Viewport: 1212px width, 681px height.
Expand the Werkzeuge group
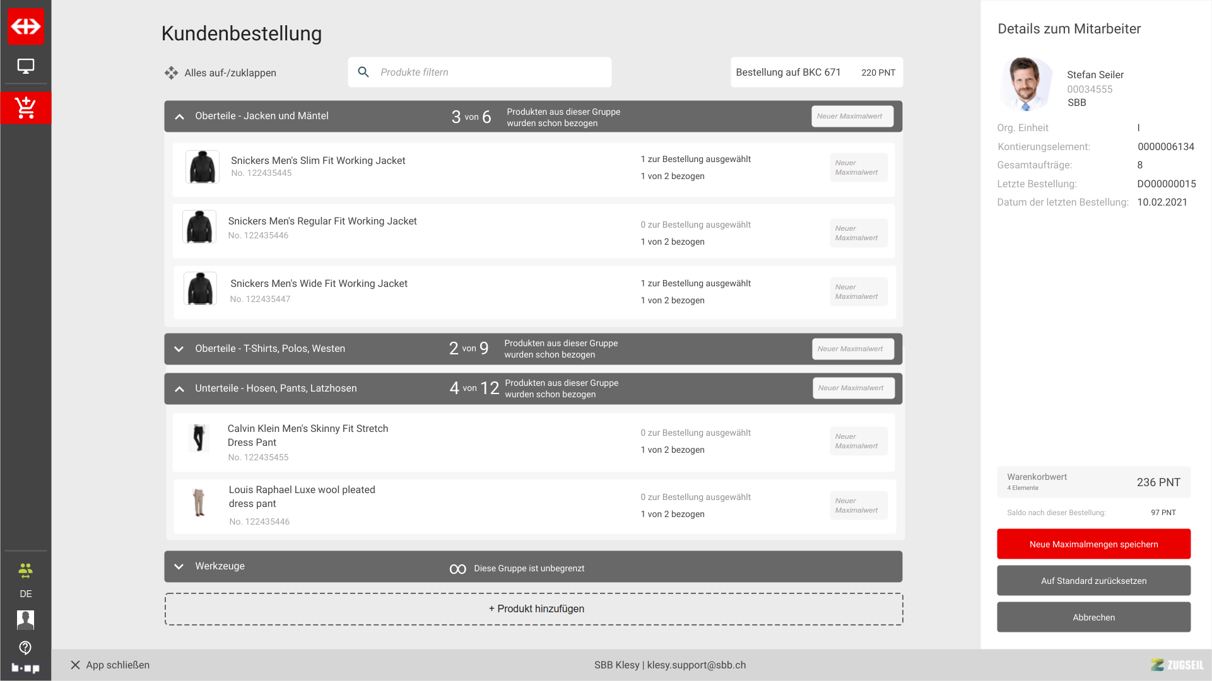tap(179, 566)
